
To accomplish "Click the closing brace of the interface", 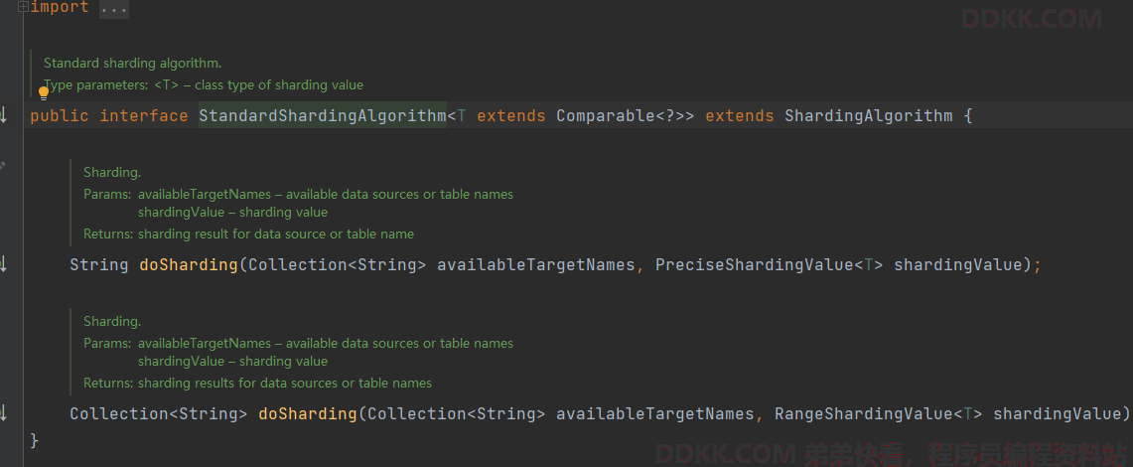I will [35, 439].
